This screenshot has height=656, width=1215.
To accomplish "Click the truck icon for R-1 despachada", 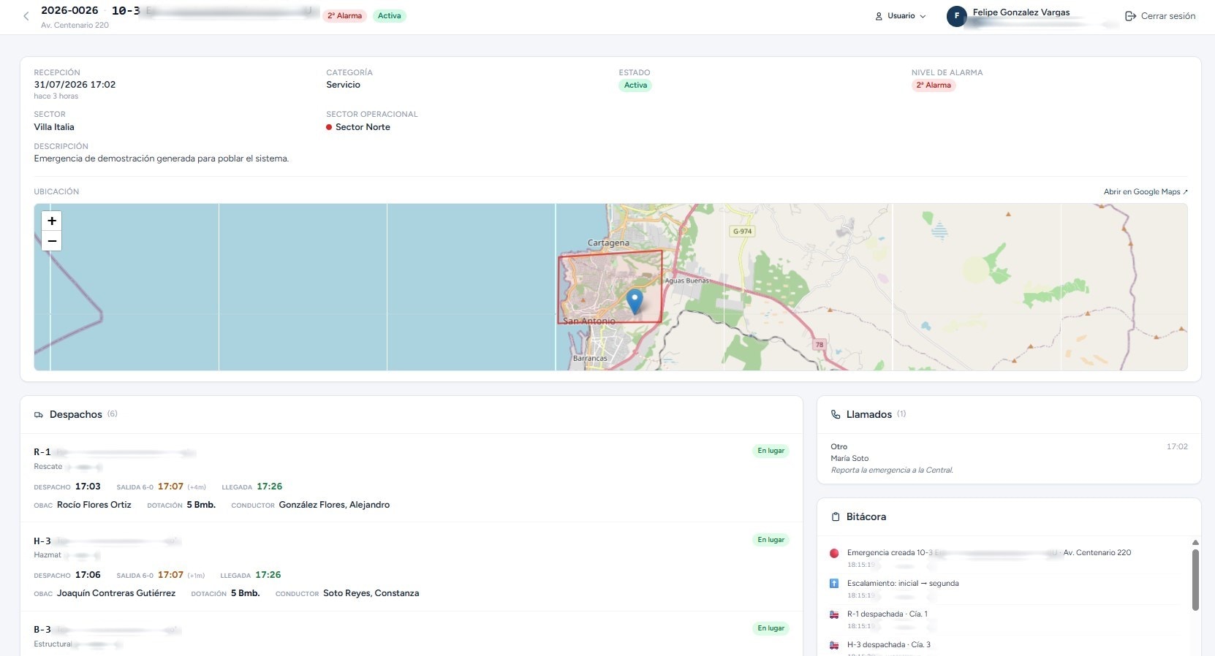I will pos(834,614).
